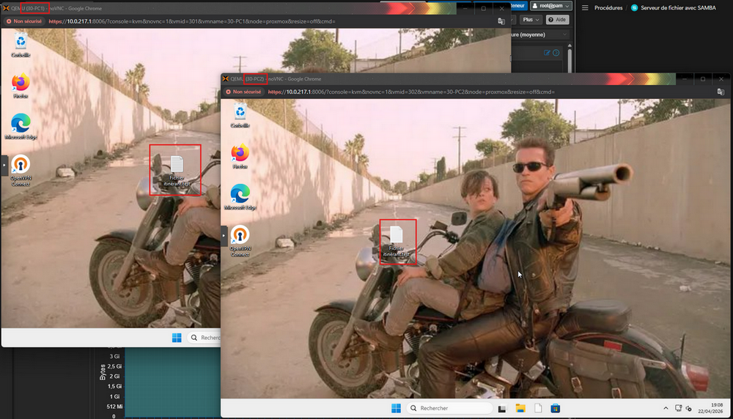Go to the Procédures breadcrumb
Image resolution: width=733 pixels, height=419 pixels.
[x=608, y=8]
